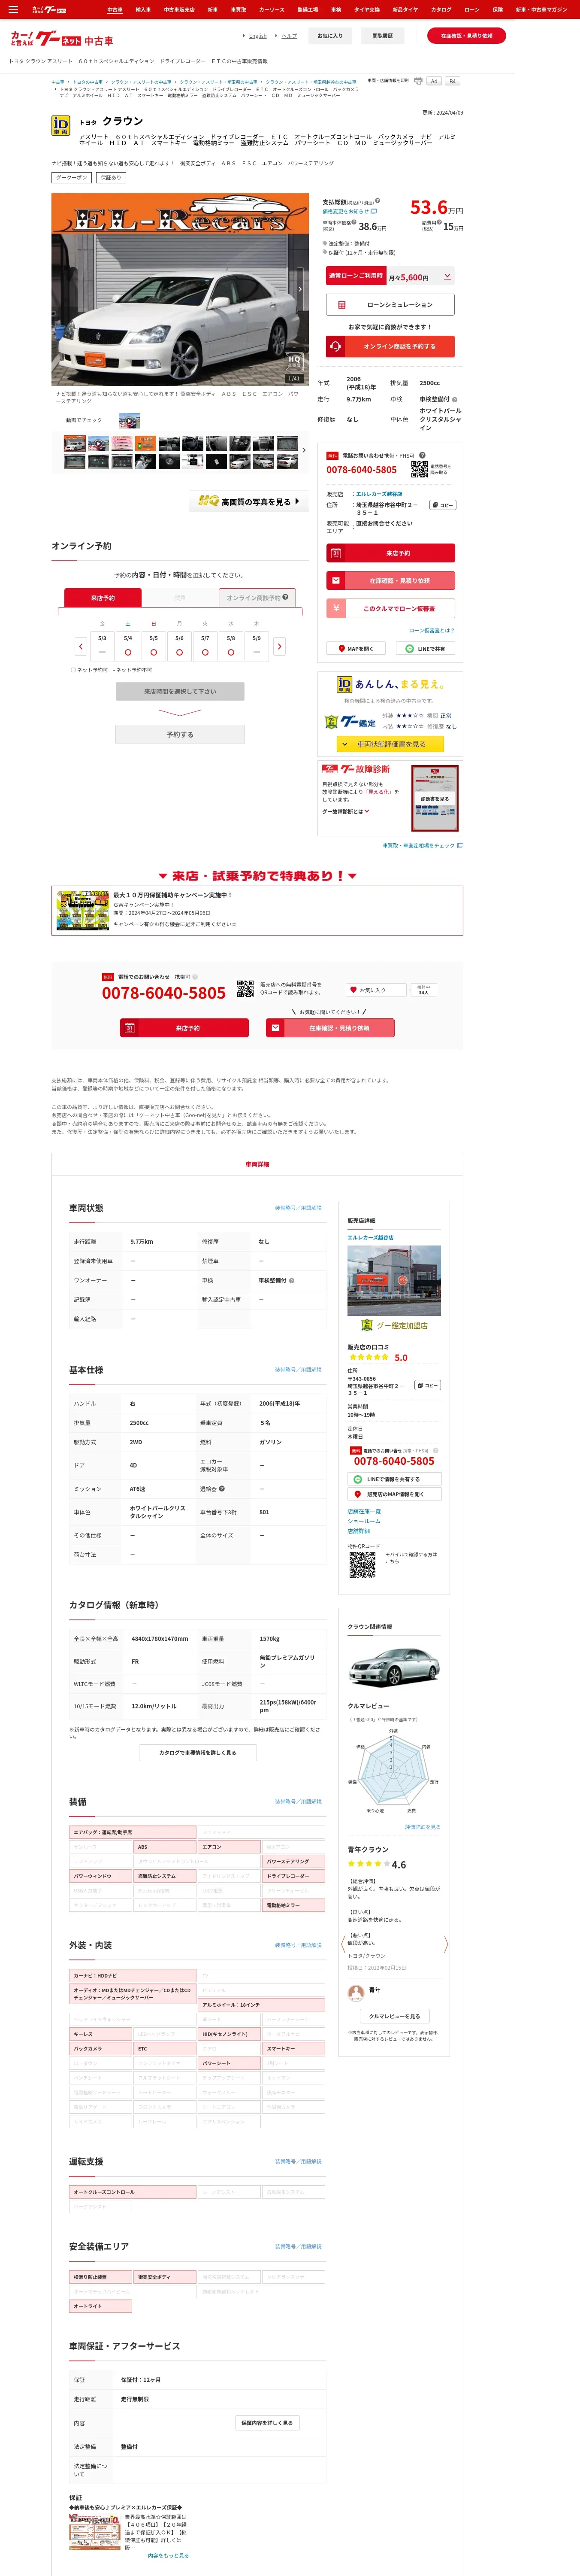The image size is (580, 2576).
Task: Open the 閲覧履歴 header button
Action: point(382,36)
